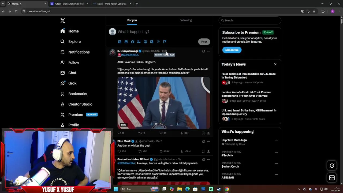
Task: Open the floating messages envelope button
Action: pyautogui.click(x=332, y=178)
